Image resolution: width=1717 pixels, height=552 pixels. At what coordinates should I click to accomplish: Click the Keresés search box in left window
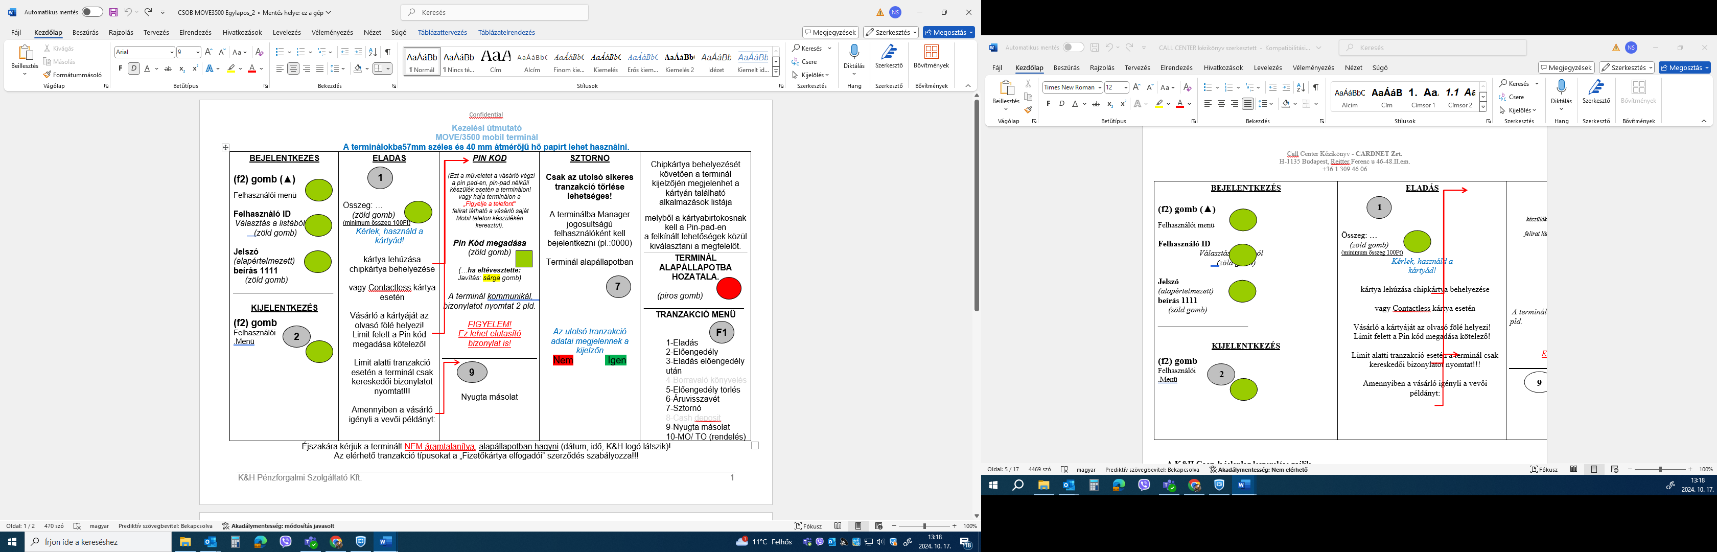point(495,12)
